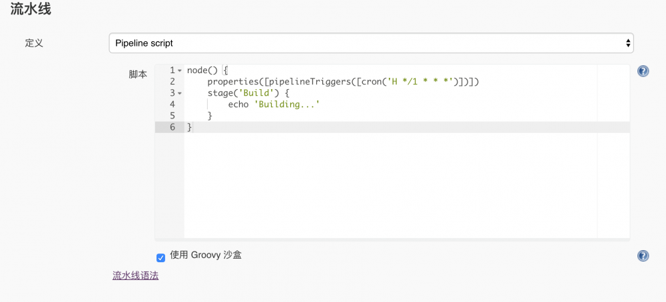Toggle the 使用 Groovy 沙盒 checkbox
The width and height of the screenshot is (666, 302).
pos(161,257)
